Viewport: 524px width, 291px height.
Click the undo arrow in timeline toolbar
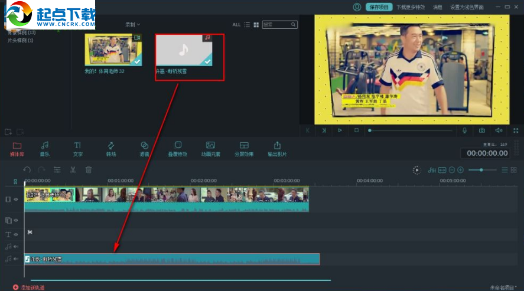[27, 170]
